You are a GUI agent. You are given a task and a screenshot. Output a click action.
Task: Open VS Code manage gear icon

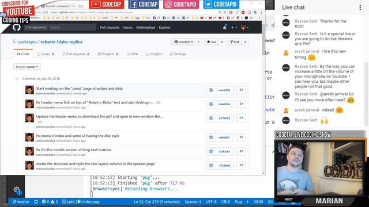(x=17, y=190)
